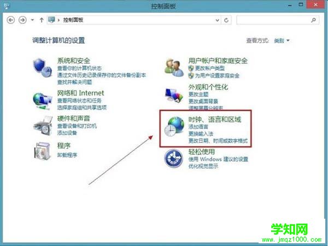Viewport: 328px width, 246px height.
Task: Open the 程序 heading link
Action: tap(64, 146)
